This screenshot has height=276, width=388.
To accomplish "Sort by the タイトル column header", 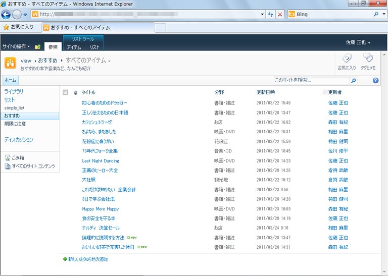I will [88, 92].
